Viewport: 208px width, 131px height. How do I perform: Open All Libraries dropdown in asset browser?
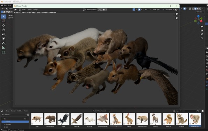14,115
